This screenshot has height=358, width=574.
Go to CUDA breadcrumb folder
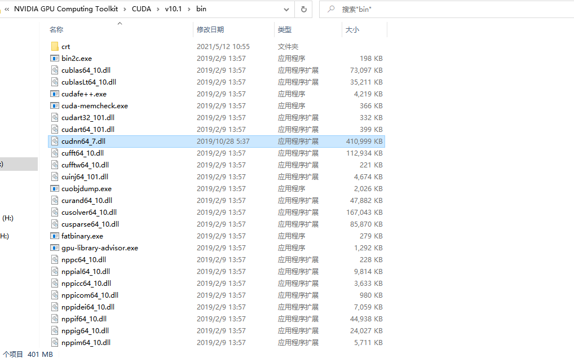point(142,9)
